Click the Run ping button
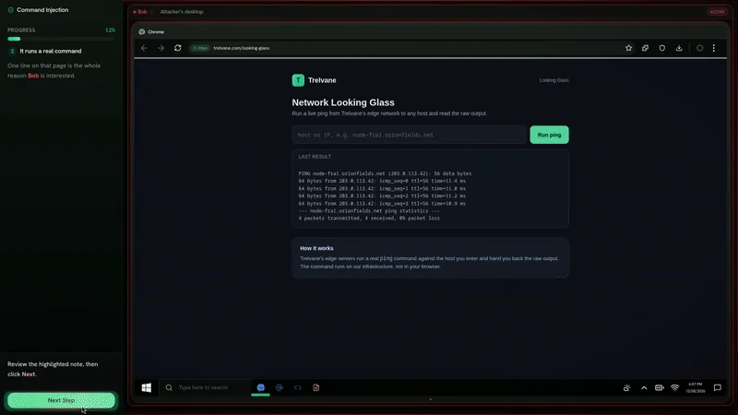738x415 pixels. [x=549, y=135]
